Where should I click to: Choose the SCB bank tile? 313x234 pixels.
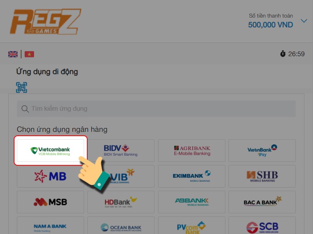tap(262, 225)
